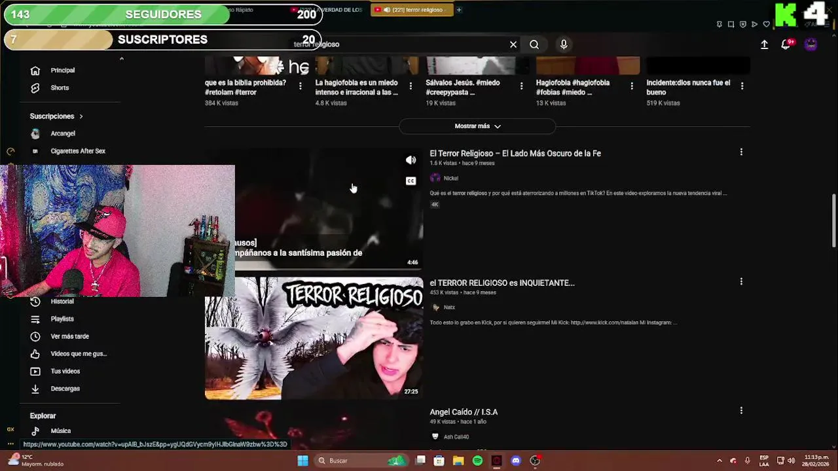Image resolution: width=838 pixels, height=471 pixels.
Task: Open the Natx channel link
Action: (x=449, y=307)
